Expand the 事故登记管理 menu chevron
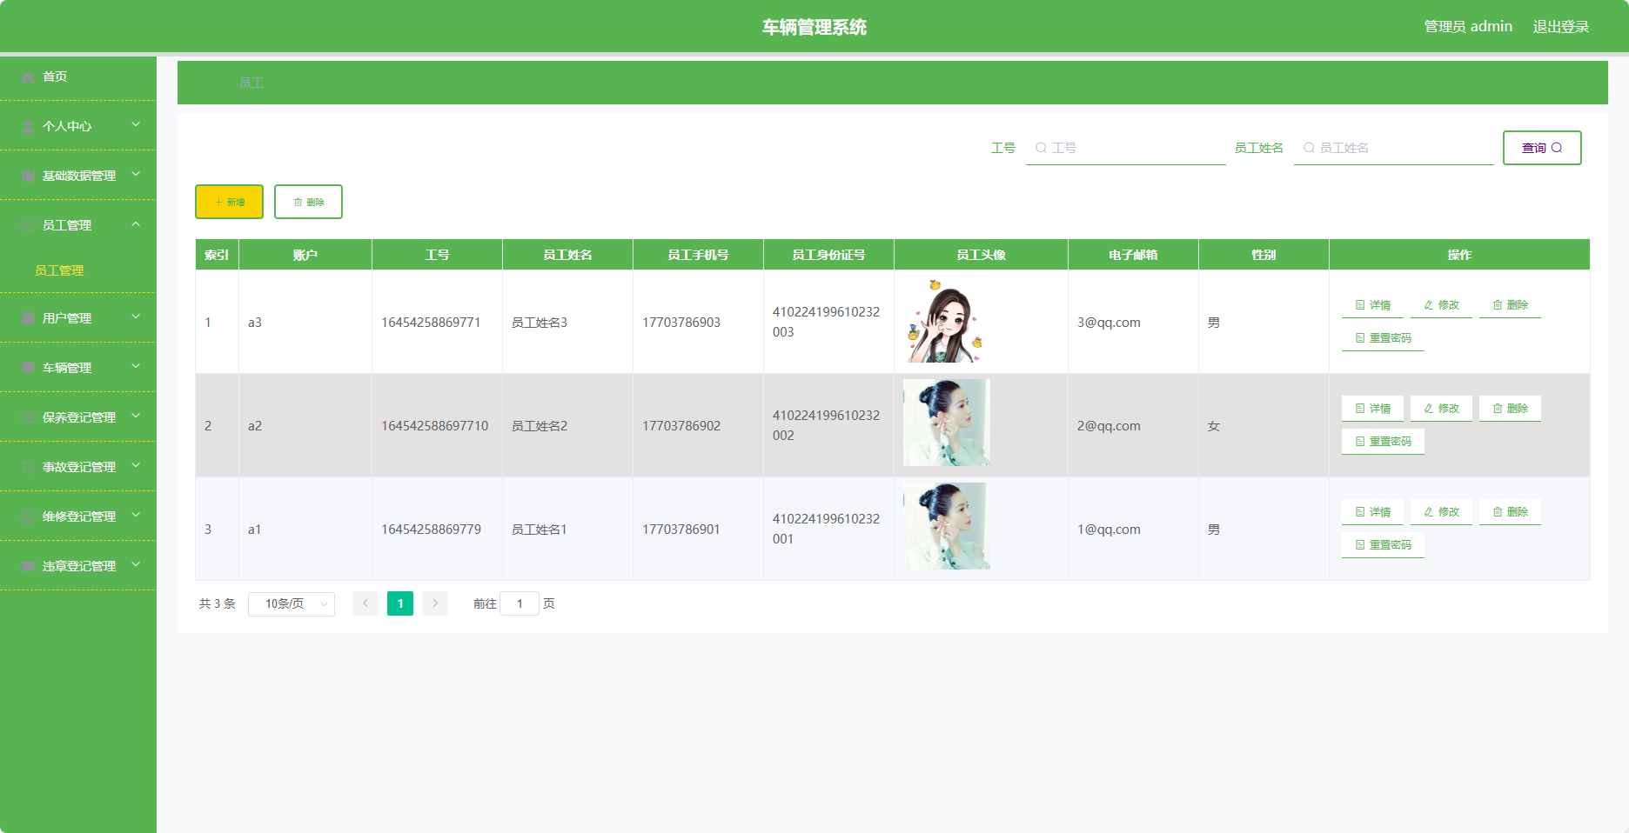Image resolution: width=1629 pixels, height=833 pixels. 136,466
